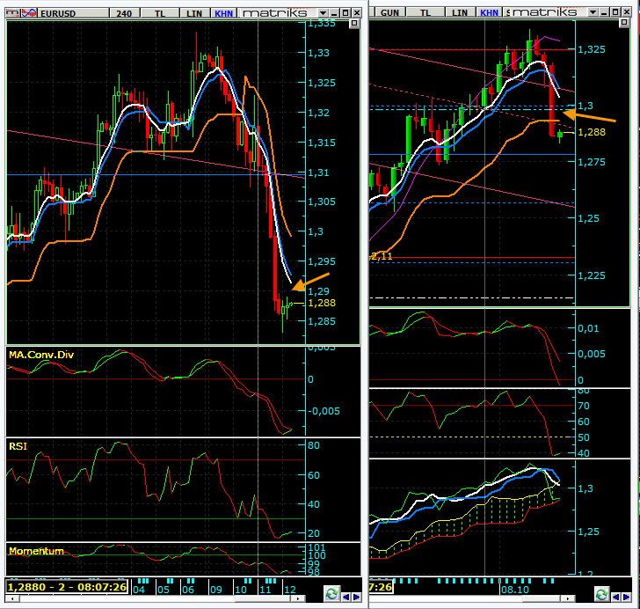Step the EURUSD chart forward with the blue right arrow
Viewport: 640px width, 609px height.
click(x=356, y=598)
